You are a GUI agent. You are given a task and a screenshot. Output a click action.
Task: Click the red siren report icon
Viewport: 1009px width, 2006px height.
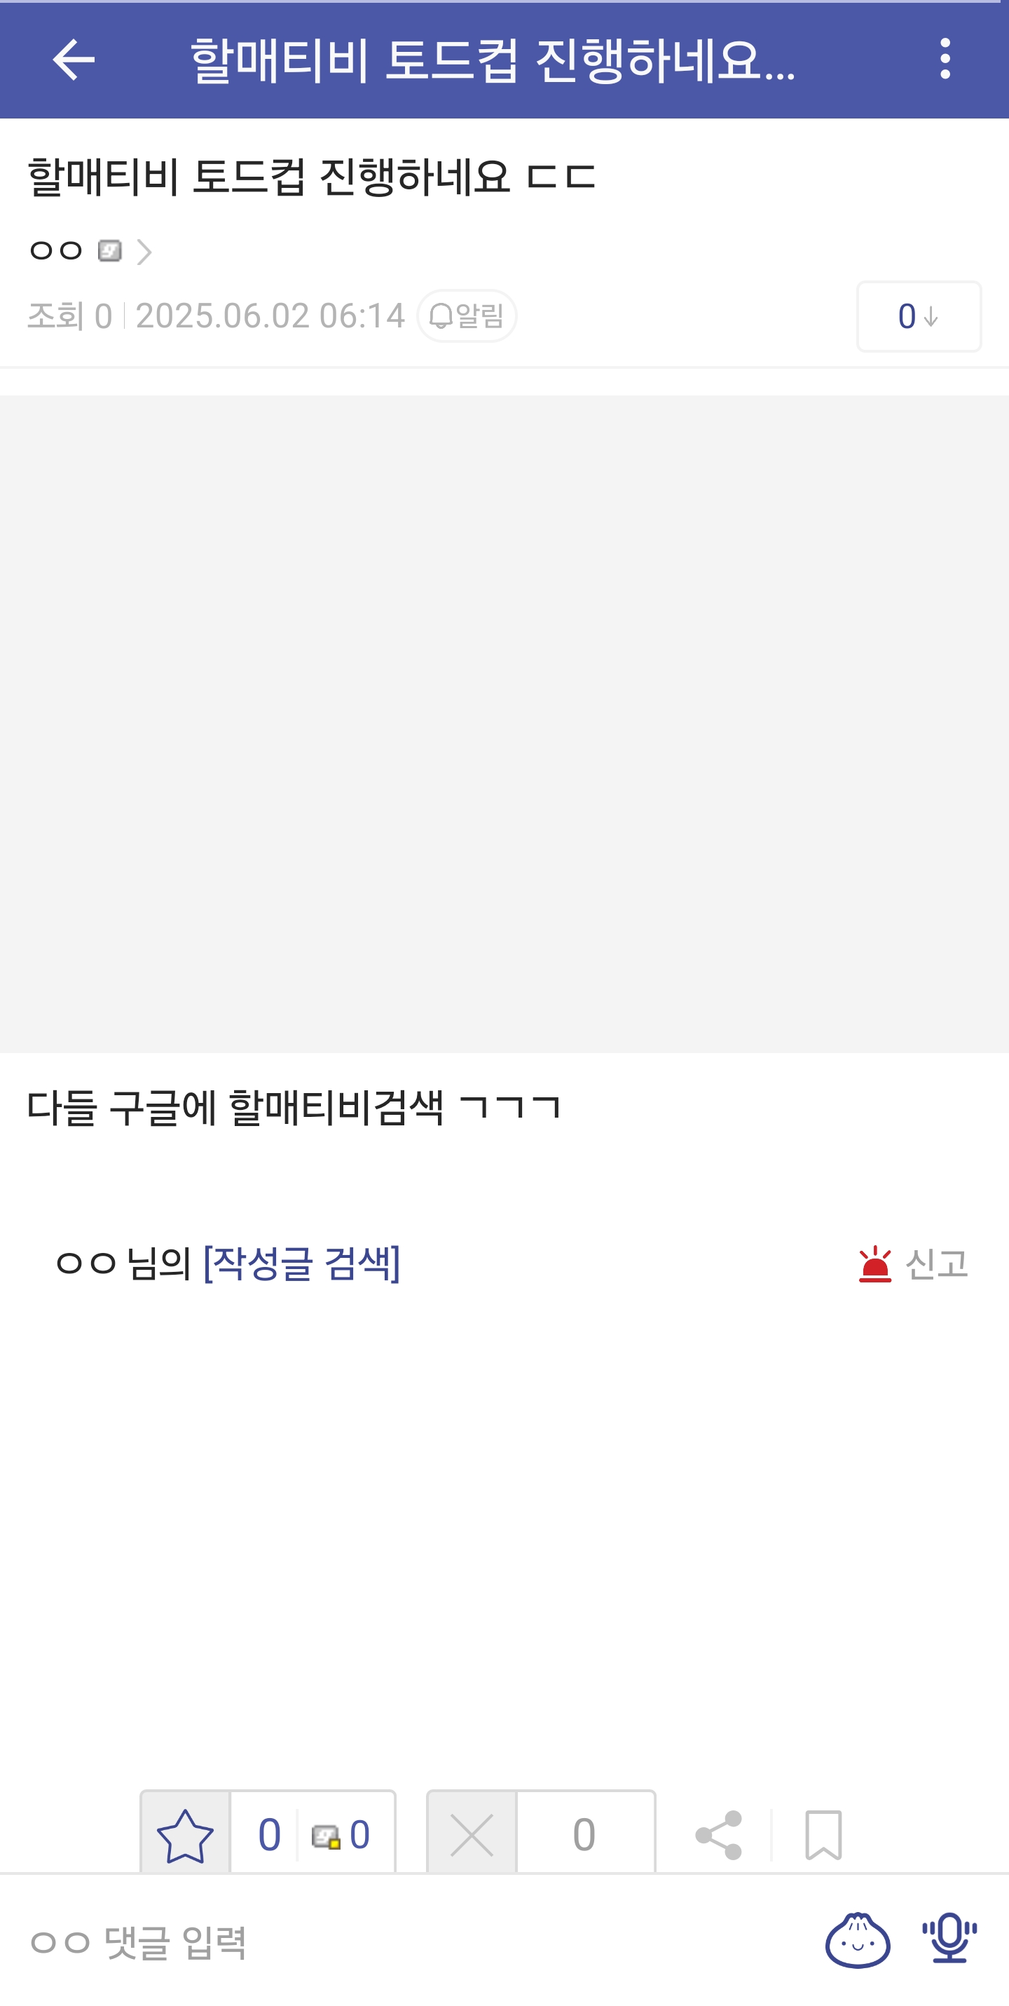875,1263
